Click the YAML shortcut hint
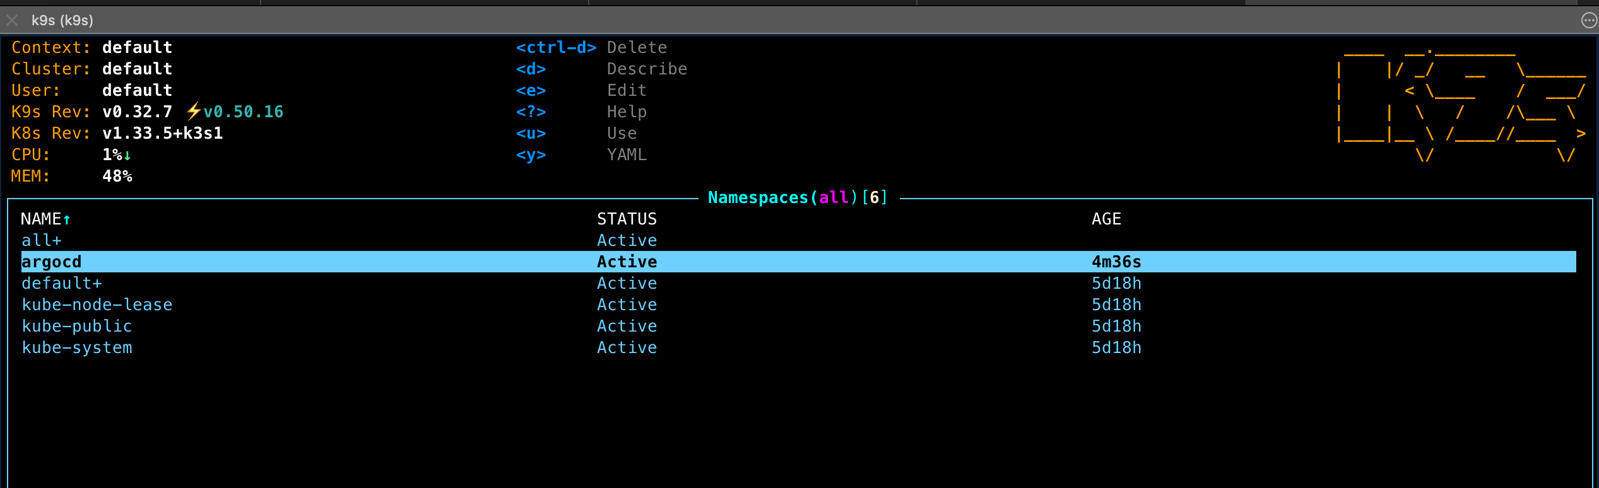 tap(626, 154)
